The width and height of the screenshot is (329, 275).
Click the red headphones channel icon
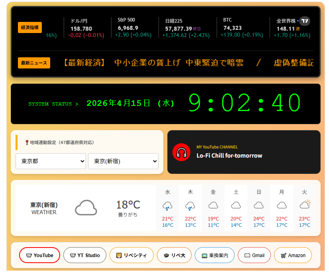pos(181,152)
